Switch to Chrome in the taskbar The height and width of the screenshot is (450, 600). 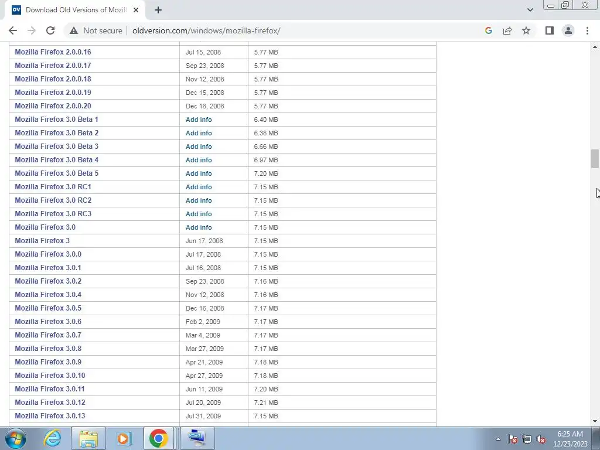159,438
